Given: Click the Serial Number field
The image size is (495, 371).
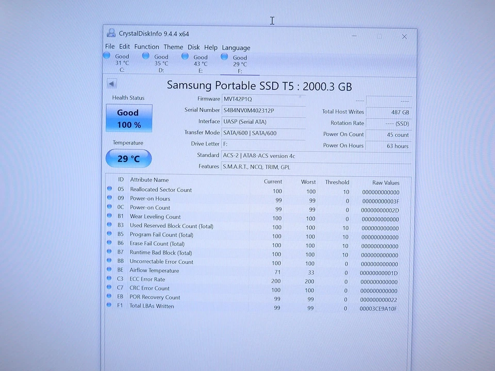Looking at the screenshot, I should coord(264,110).
